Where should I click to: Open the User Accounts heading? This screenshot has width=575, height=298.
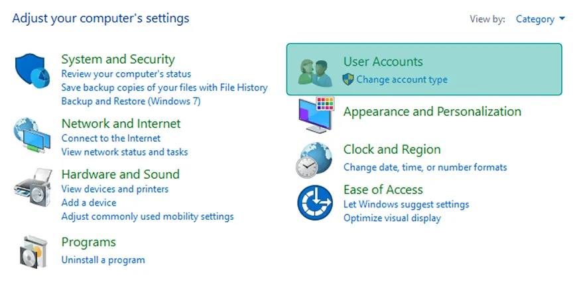tap(383, 62)
